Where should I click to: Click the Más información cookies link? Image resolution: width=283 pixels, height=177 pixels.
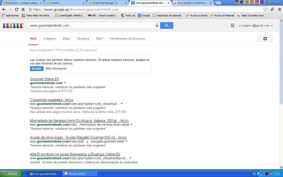56,69
